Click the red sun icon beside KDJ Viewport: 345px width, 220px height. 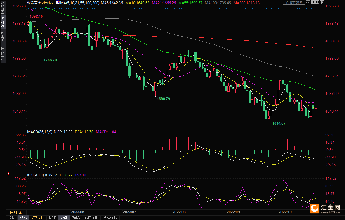tap(9, 175)
